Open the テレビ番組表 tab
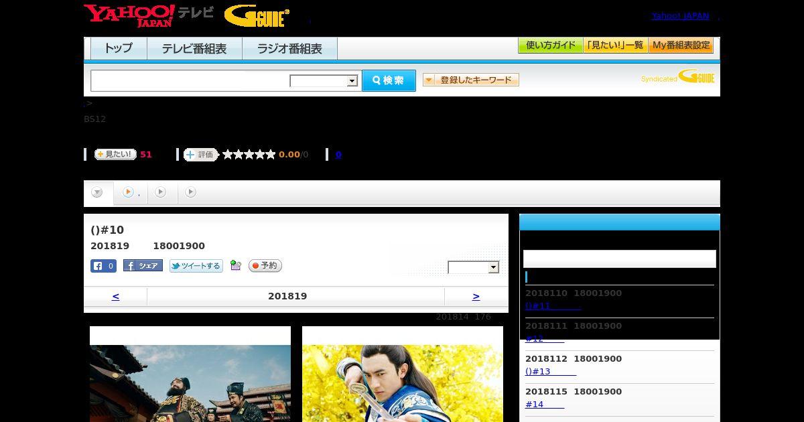804x422 pixels. (x=194, y=49)
